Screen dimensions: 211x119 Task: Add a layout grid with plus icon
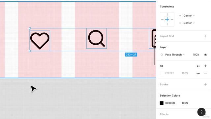pyautogui.click(x=205, y=36)
